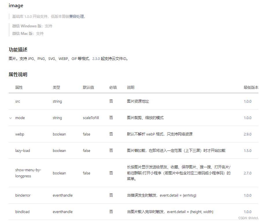The image size is (263, 222).
Task: Expand the mode row chevron
Action: 11,118
